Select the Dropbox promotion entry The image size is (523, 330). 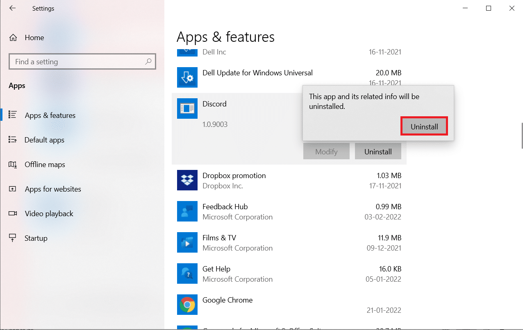coord(289,181)
